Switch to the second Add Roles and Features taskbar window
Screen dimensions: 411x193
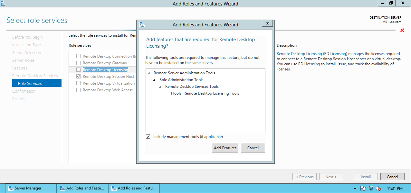tap(134, 188)
